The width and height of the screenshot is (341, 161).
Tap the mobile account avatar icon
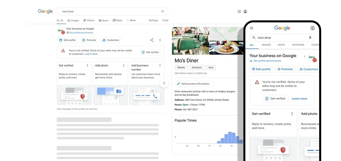pos(312,28)
